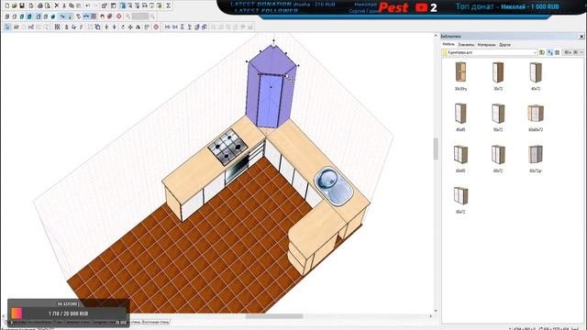This screenshot has width=587, height=330.
Task: Click the red circle icon in the second toolbar row
Action: click(118, 16)
